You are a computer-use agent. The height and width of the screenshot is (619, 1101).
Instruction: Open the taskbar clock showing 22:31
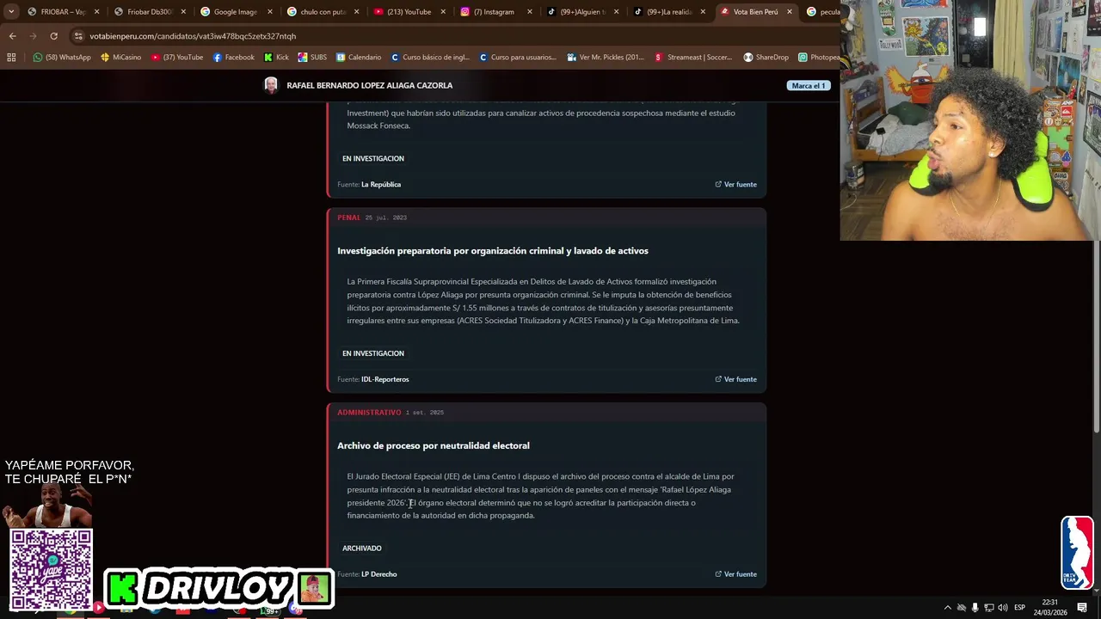tap(1050, 608)
